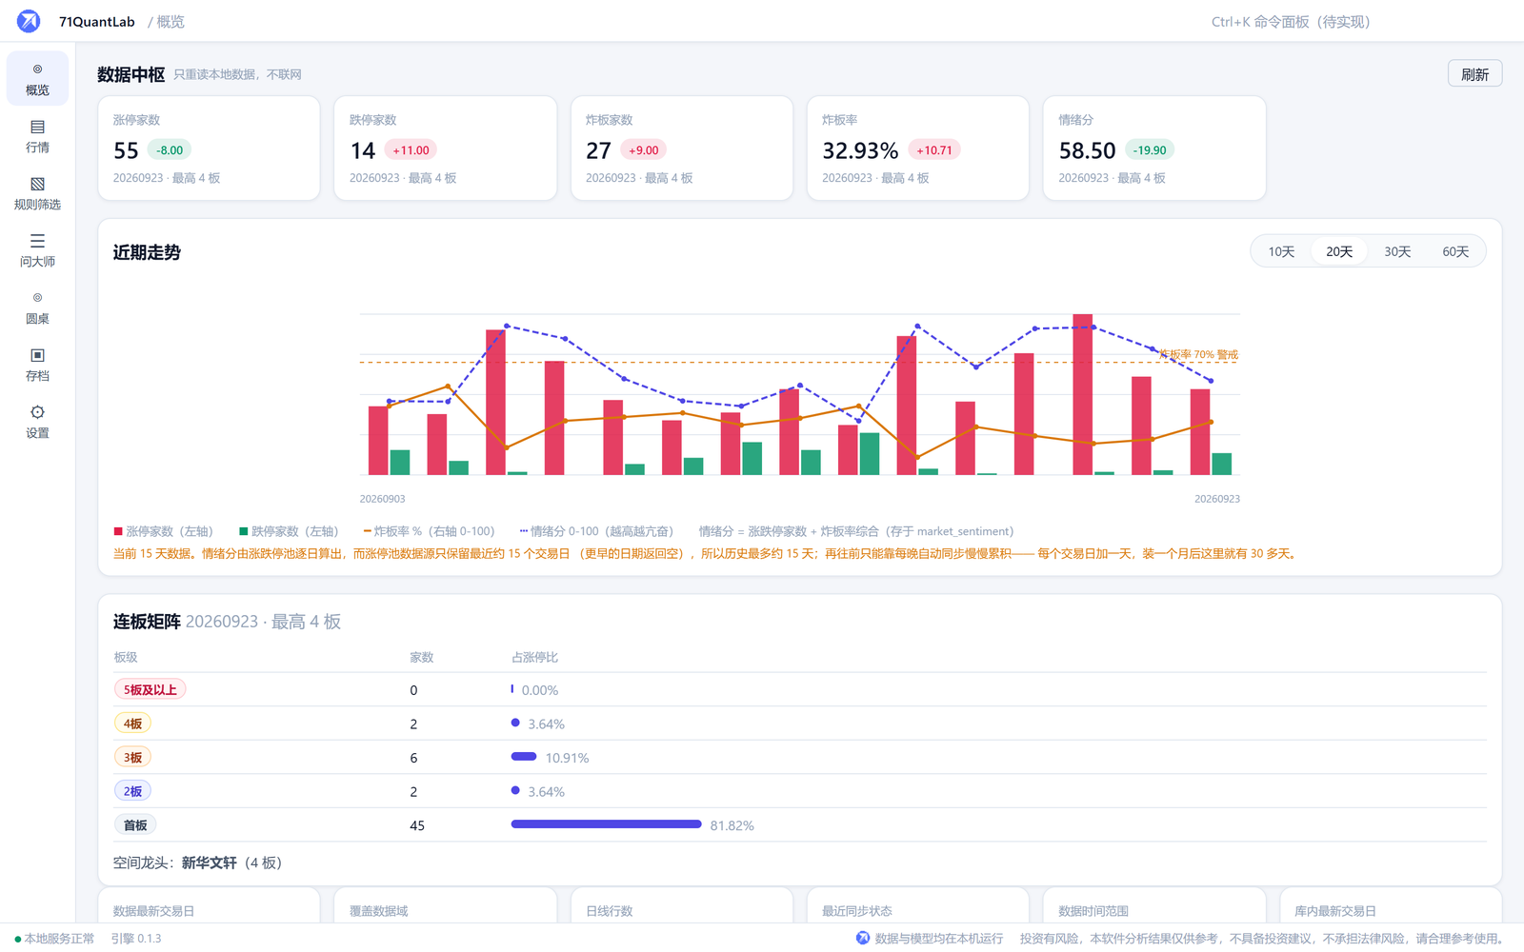Click the 炸板家数 card value 27
Image resolution: width=1524 pixels, height=952 pixels.
tap(598, 150)
